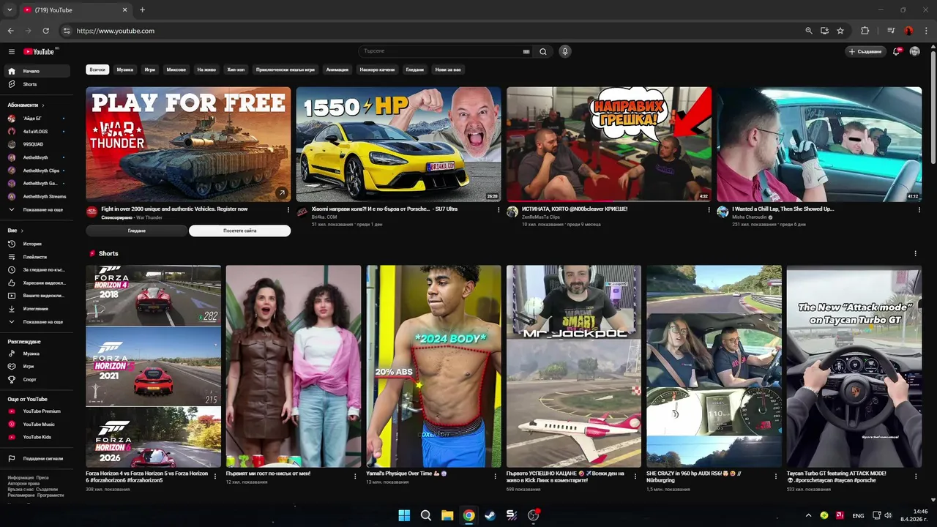Open options menu for Chill Lap video
Image resolution: width=937 pixels, height=527 pixels.
[x=919, y=210]
